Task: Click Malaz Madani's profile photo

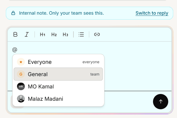Action: pyautogui.click(x=21, y=99)
